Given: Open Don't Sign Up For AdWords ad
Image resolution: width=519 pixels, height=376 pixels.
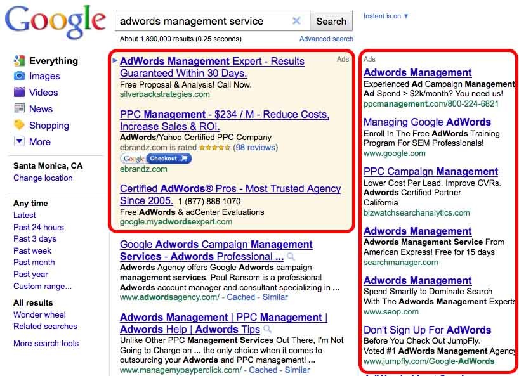Looking at the screenshot, I should tap(427, 330).
